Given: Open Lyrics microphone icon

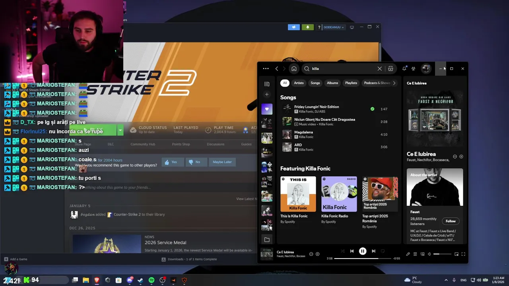Looking at the screenshot, I should click(408, 254).
